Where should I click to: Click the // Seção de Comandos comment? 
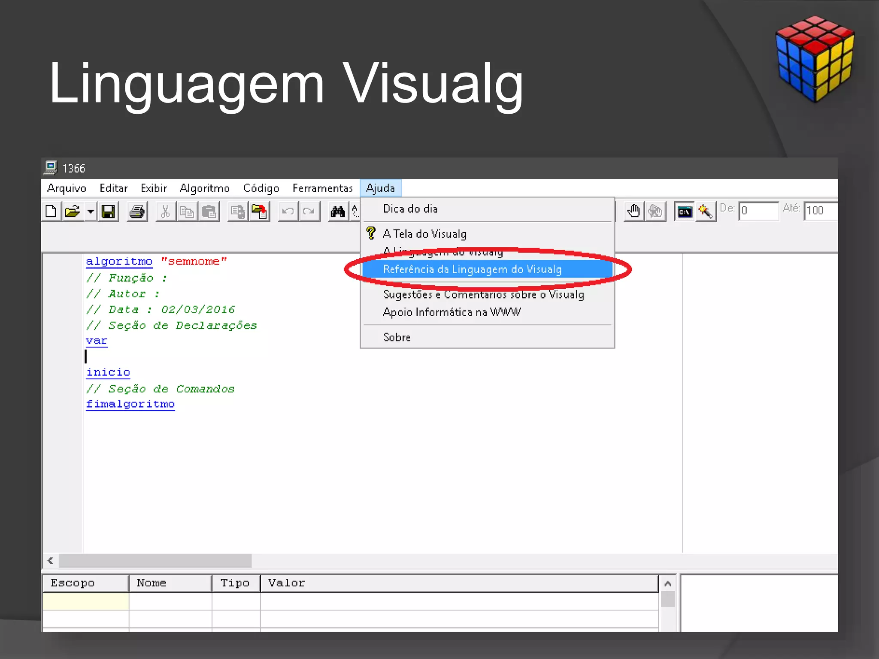[160, 389]
